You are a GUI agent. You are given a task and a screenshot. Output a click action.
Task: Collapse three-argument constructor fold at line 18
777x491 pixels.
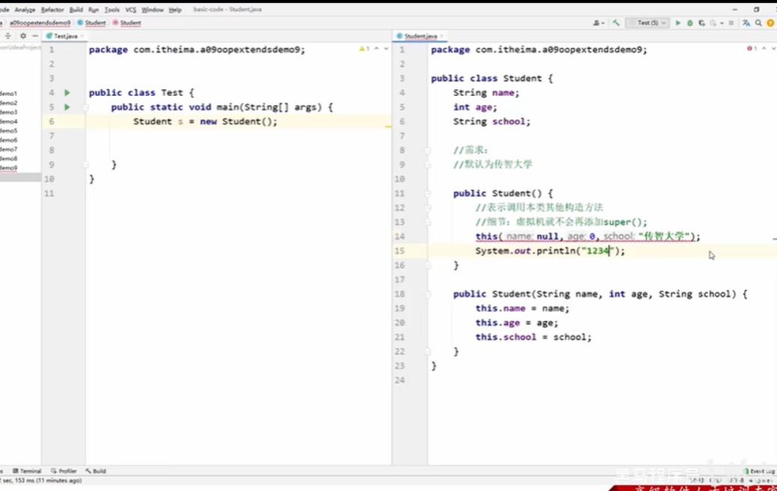427,294
